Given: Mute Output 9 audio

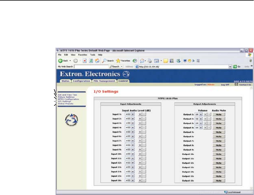Looking at the screenshot, I should tap(218, 150).
